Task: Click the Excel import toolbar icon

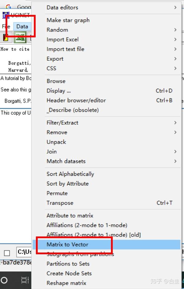Action: point(20,38)
